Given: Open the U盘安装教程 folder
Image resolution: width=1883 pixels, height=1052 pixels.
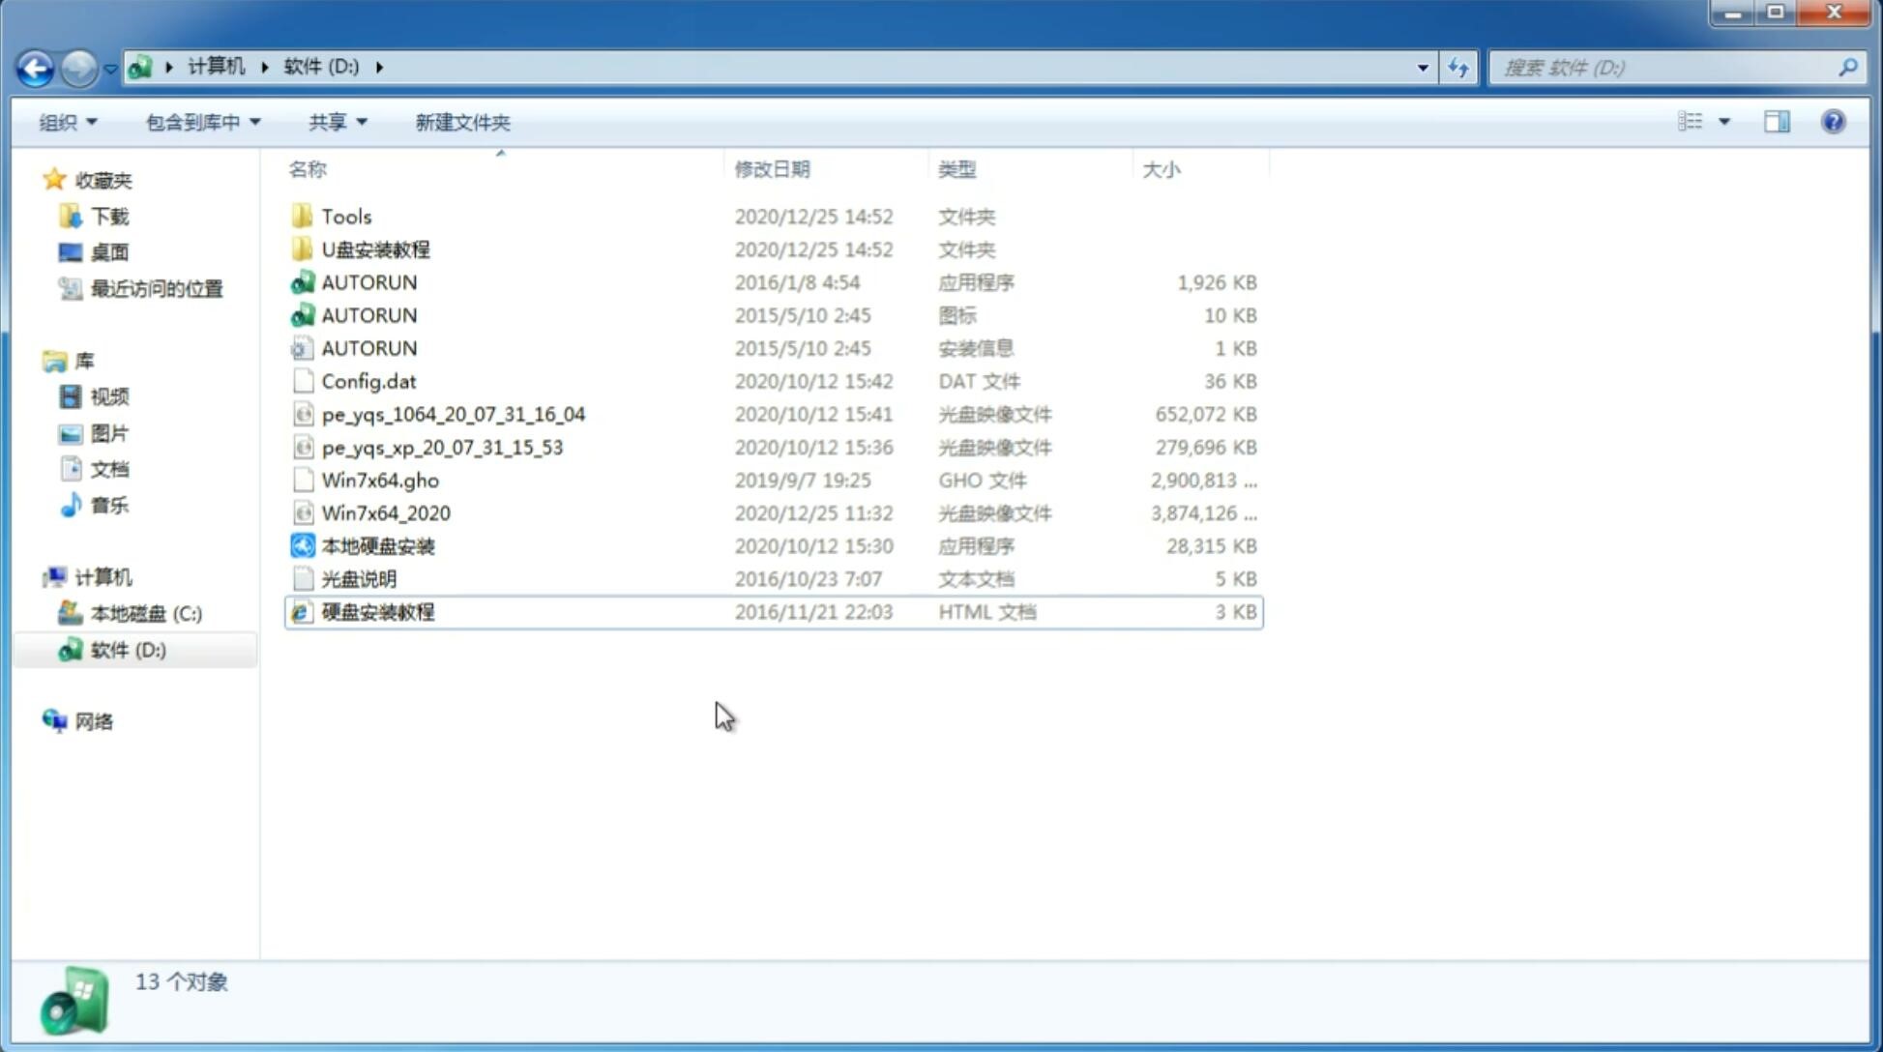Looking at the screenshot, I should (375, 248).
